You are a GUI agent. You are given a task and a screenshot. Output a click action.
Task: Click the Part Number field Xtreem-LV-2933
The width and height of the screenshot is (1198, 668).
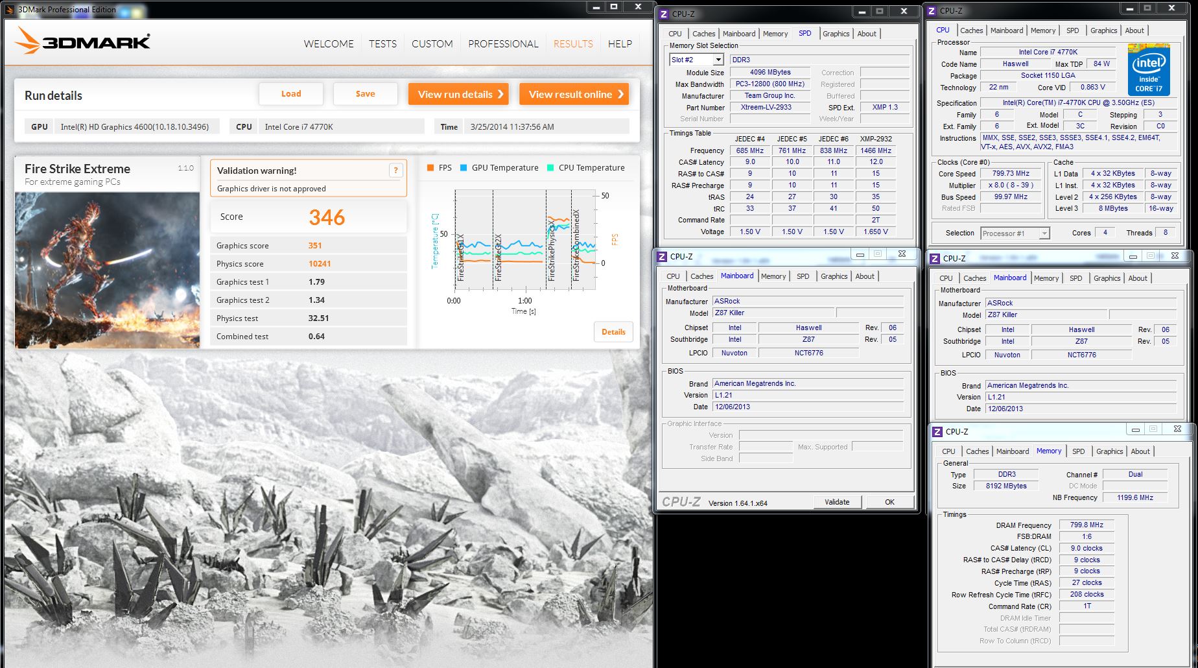click(x=769, y=107)
